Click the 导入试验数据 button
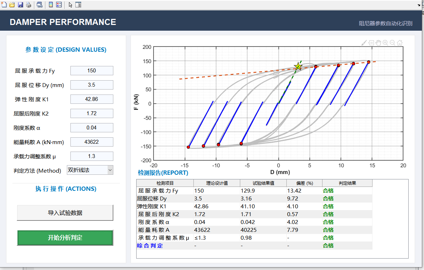The width and height of the screenshot is (424, 270). point(65,213)
